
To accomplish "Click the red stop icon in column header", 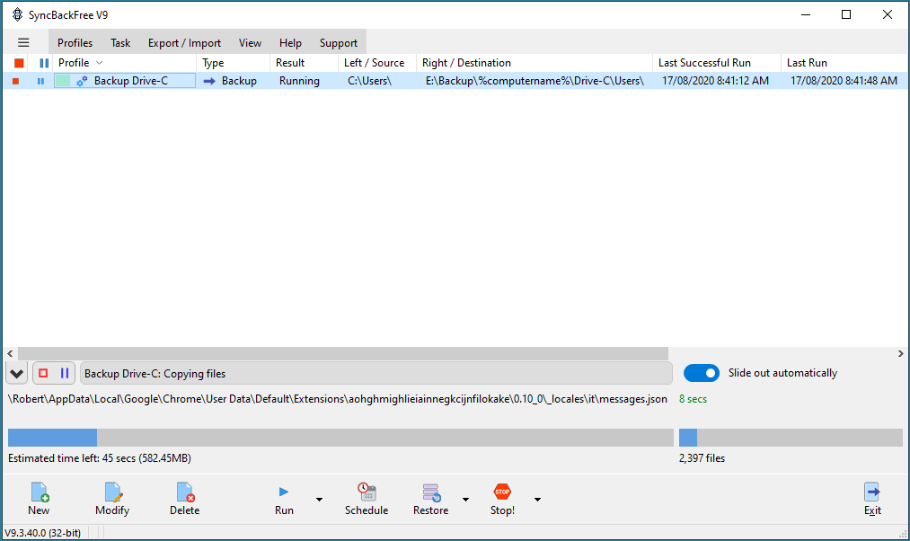I will (19, 63).
